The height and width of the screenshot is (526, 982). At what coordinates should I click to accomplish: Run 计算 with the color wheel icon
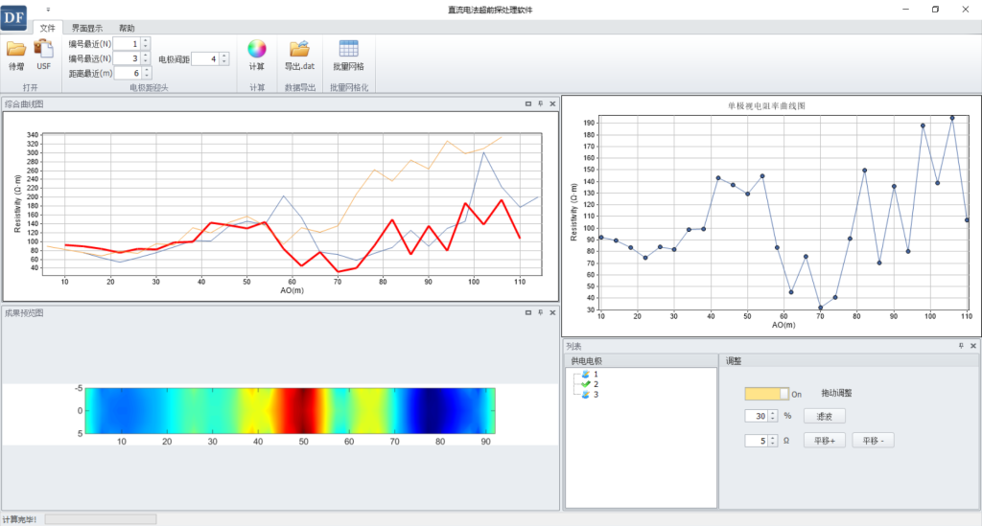tap(257, 49)
